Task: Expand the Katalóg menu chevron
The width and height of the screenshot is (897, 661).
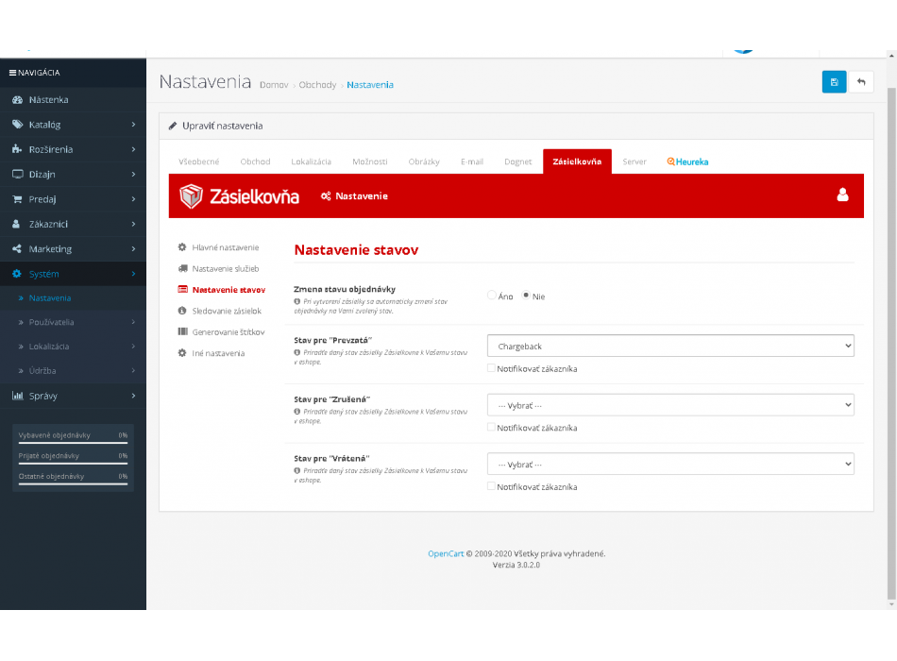Action: coord(133,125)
